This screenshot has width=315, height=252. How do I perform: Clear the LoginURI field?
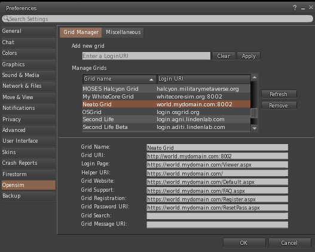224,56
